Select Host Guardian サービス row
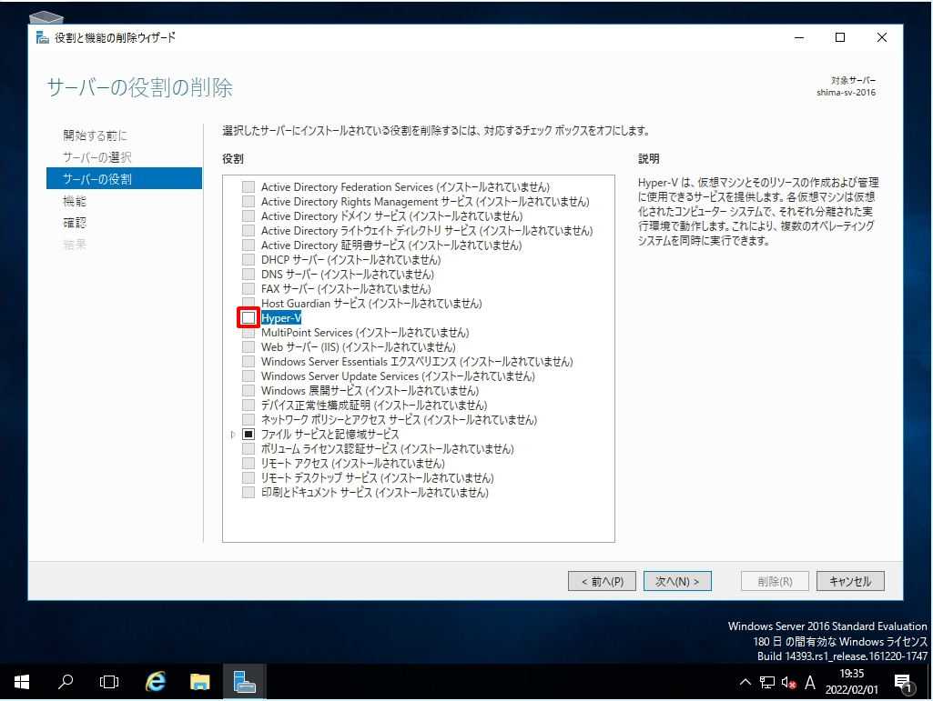The width and height of the screenshot is (933, 701). pyautogui.click(x=371, y=304)
